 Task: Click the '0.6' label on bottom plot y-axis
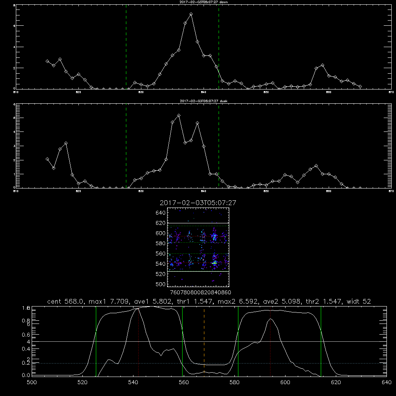coord(26,335)
